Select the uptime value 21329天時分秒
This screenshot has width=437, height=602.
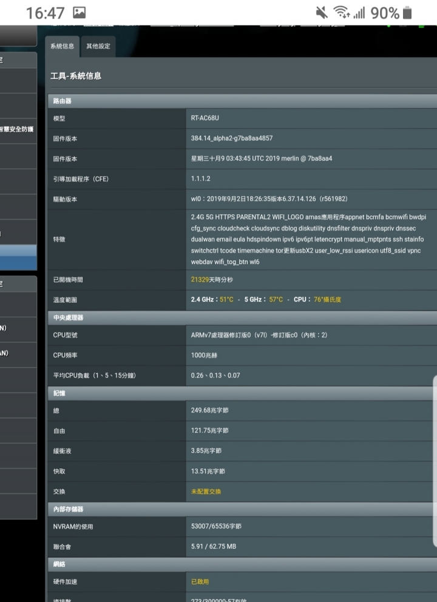tap(212, 280)
